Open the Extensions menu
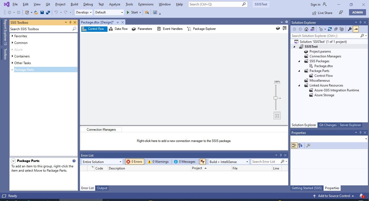369x201 pixels. pyautogui.click(x=146, y=4)
